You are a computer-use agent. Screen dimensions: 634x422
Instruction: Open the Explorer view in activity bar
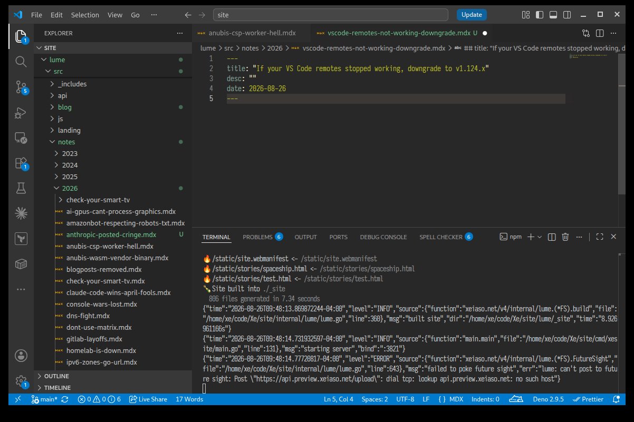click(x=21, y=36)
